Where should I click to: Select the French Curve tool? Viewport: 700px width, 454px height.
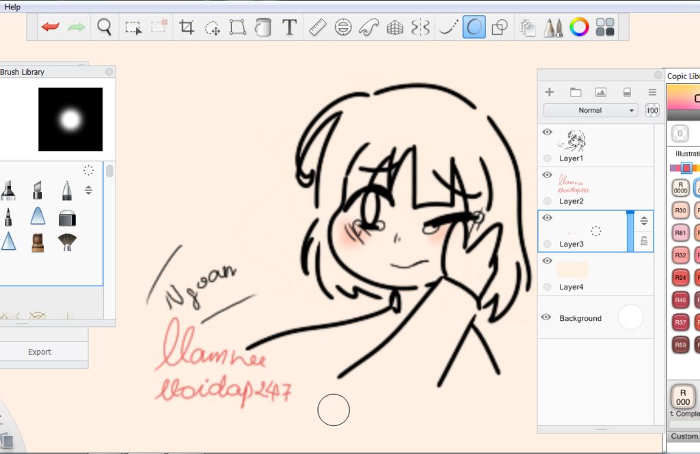pos(368,27)
